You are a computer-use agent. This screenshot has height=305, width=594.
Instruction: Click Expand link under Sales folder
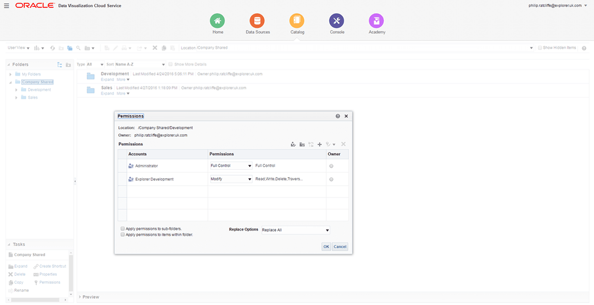107,94
